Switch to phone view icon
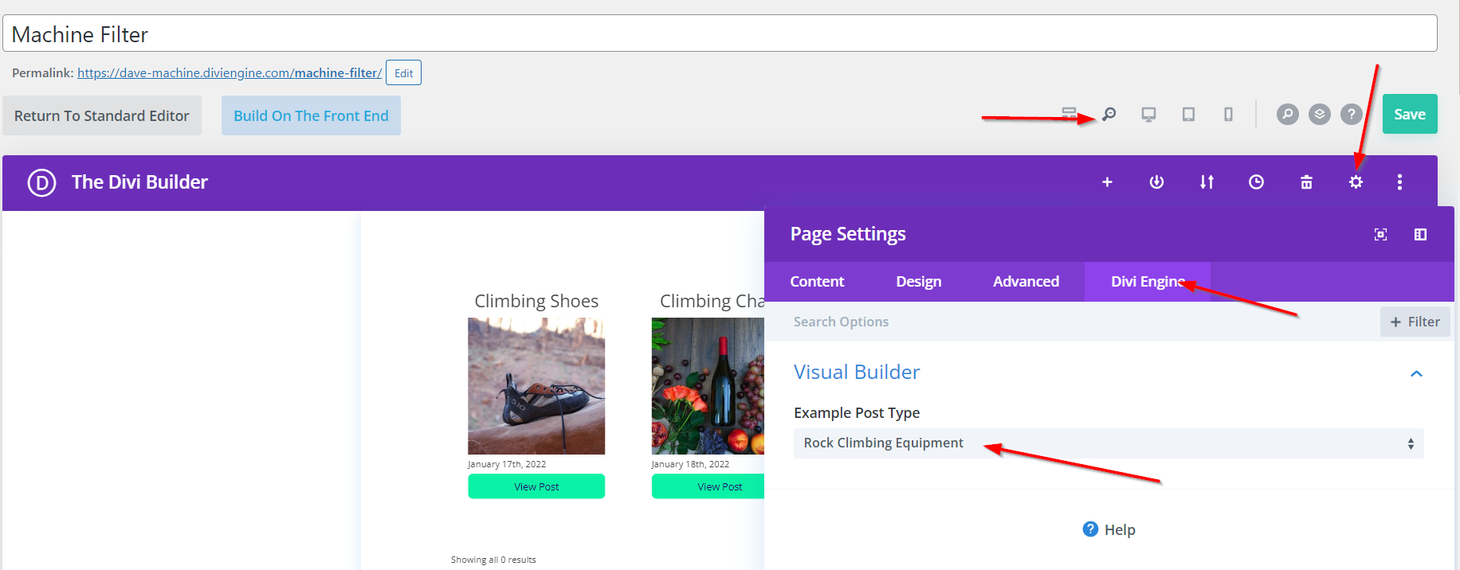1460x570 pixels. [x=1228, y=115]
